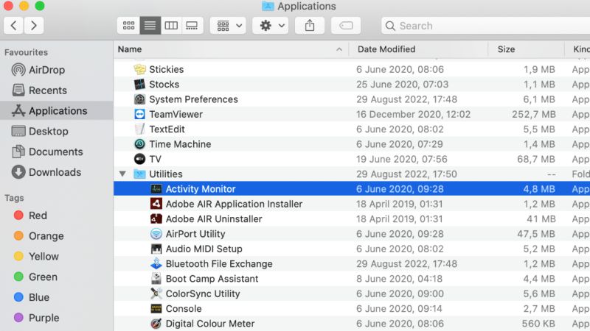
Task: Click Boot Camp Assistant's date '8 June 2020, 04:18'
Action: tap(399, 279)
